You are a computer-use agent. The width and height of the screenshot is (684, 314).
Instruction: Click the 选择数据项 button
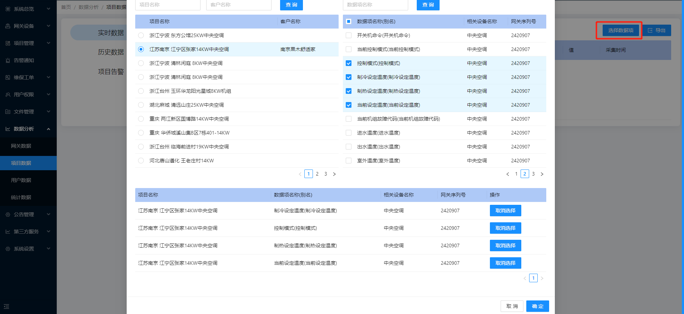click(621, 30)
